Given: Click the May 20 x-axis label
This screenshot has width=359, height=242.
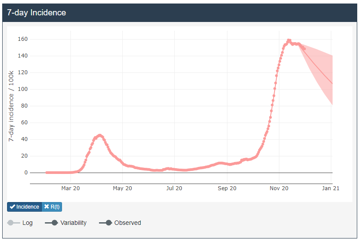Looking at the screenshot, I should (x=122, y=188).
